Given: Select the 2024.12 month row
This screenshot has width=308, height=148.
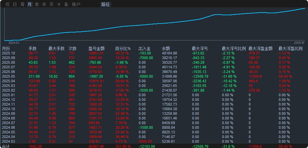Looking at the screenshot, I should (x=154, y=100).
